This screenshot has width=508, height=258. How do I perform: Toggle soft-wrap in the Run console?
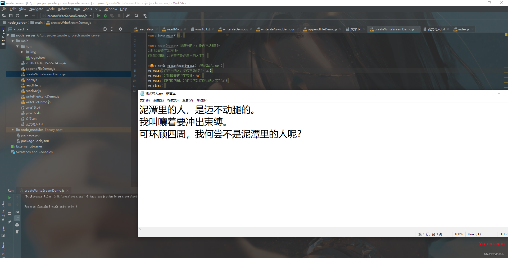point(17,211)
